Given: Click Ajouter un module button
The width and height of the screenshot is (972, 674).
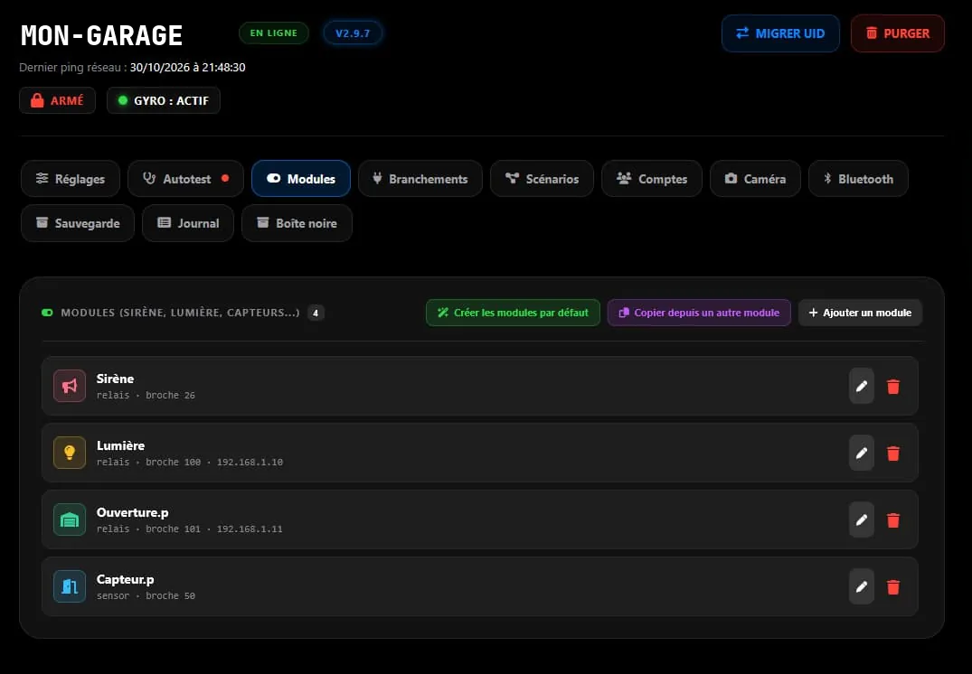Looking at the screenshot, I should click(860, 313).
